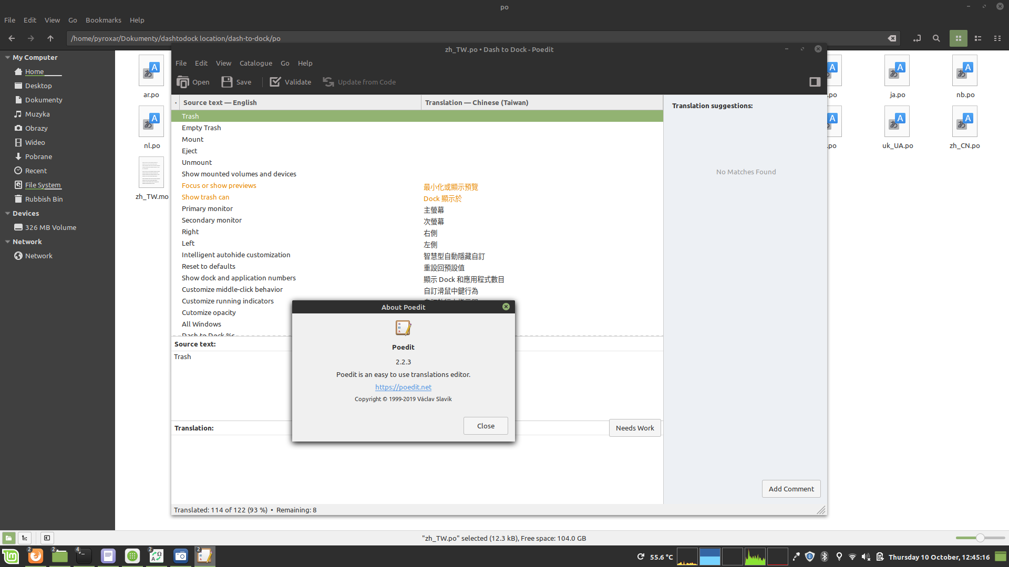Viewport: 1009px width, 567px height.
Task: Collapse the Network section
Action: pyautogui.click(x=7, y=241)
